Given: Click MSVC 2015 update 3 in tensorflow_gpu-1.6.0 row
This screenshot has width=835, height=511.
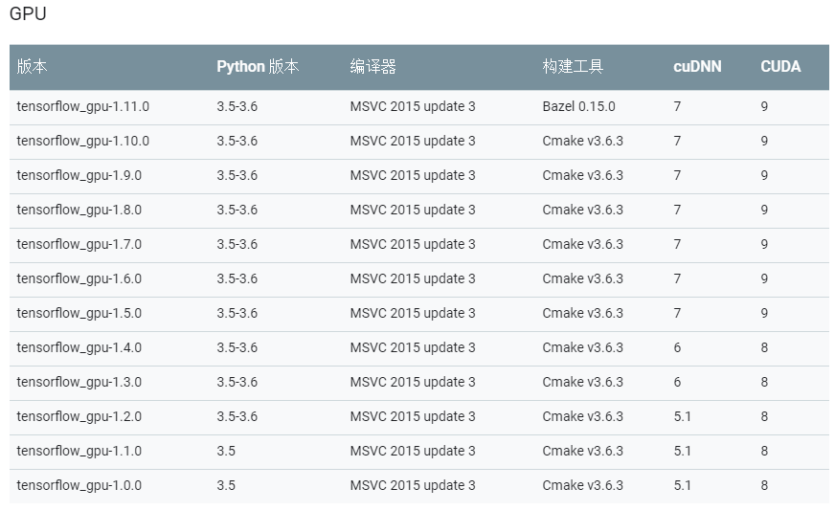Looking at the screenshot, I should (413, 278).
